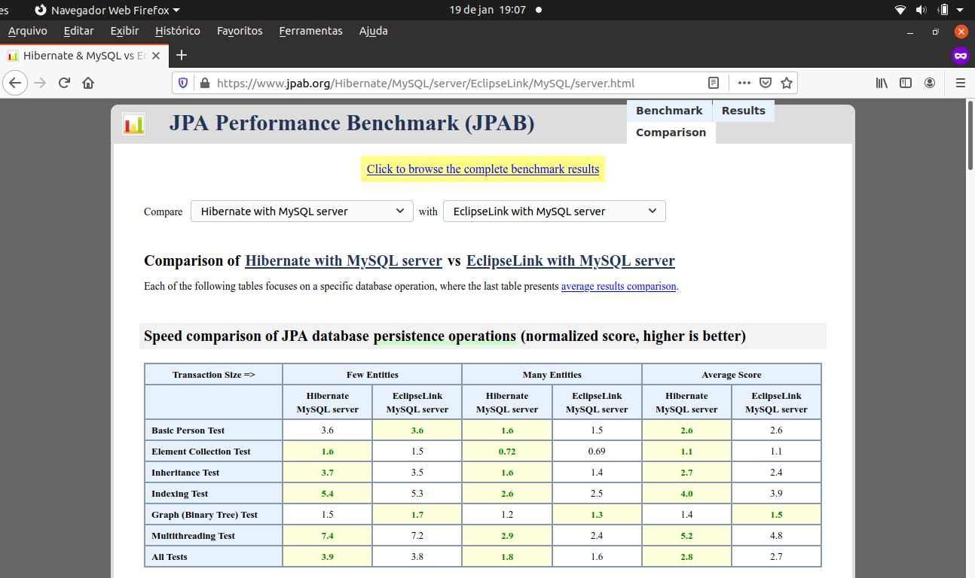
Task: Follow EclipseLink with MySQL server heading link
Action: [x=570, y=261]
